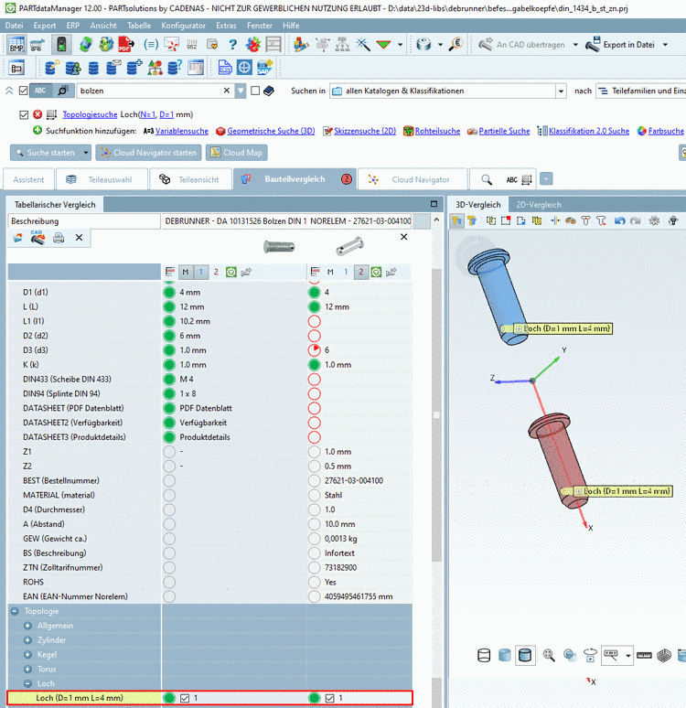Screen dimensions: 686x708
Task: Click the database with plus icon
Action: click(x=134, y=68)
